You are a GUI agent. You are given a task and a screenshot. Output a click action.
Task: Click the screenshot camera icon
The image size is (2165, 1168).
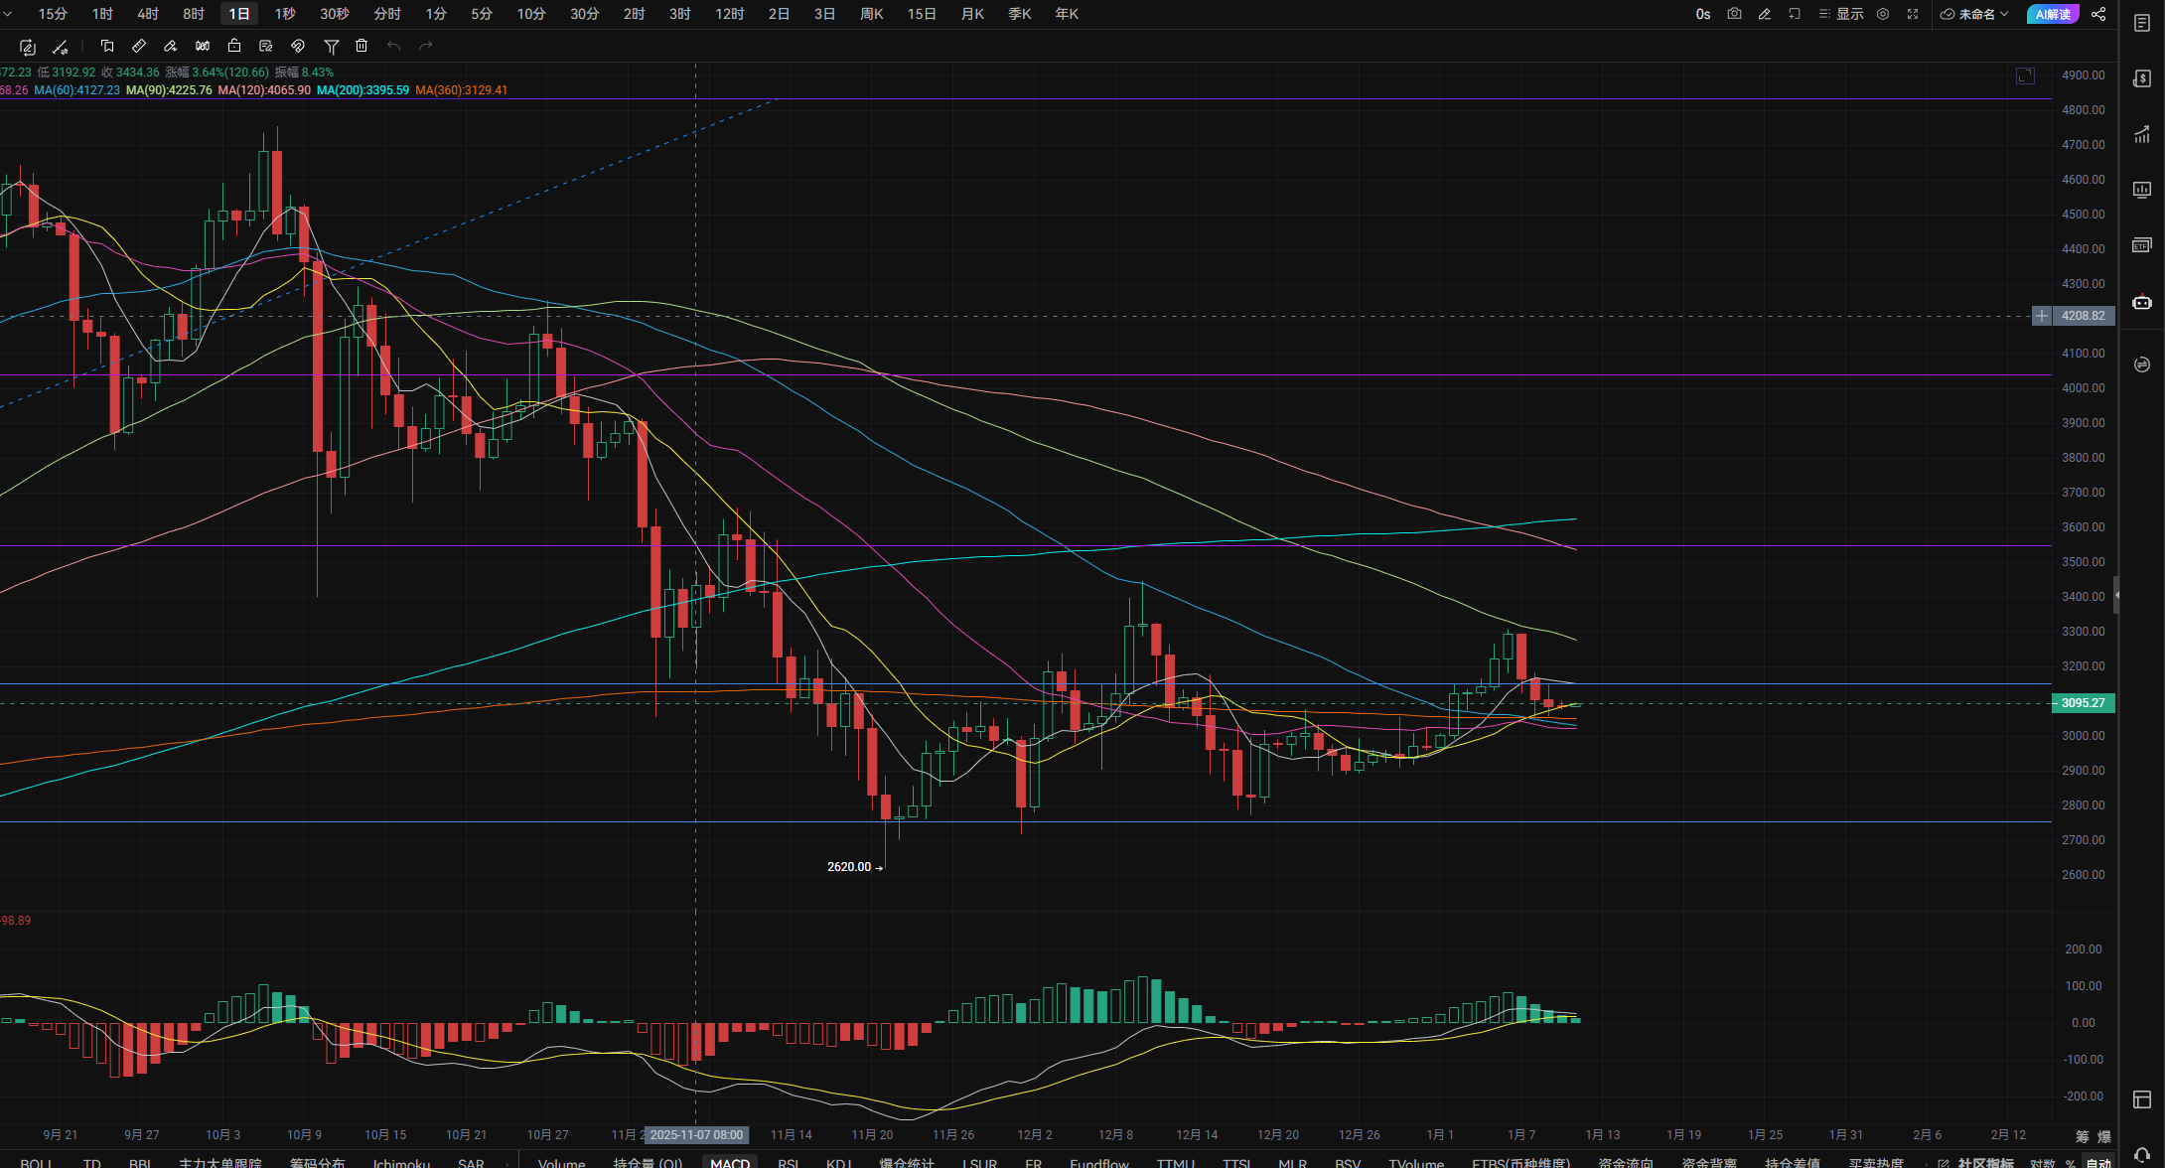point(1734,14)
